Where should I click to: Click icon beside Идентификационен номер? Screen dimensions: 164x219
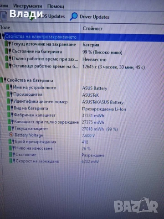(10, 101)
